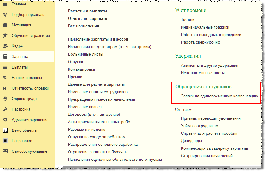The height and width of the screenshot is (171, 265).
Task: Click the phone icon for Подбор персонала
Action: point(5,15)
